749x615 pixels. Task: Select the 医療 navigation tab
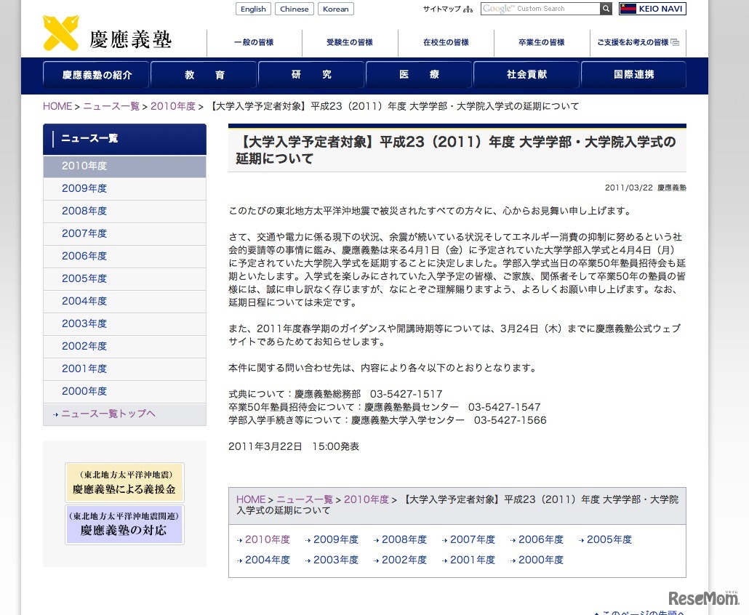(x=420, y=74)
